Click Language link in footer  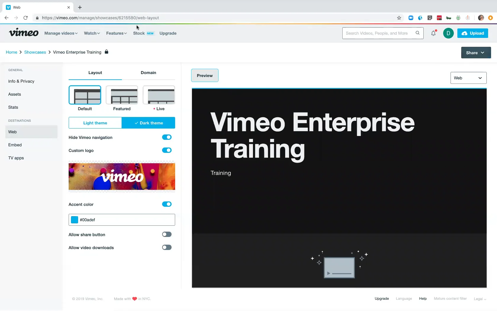pos(404,299)
